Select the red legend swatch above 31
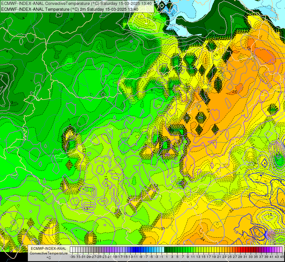 click(244, 249)
